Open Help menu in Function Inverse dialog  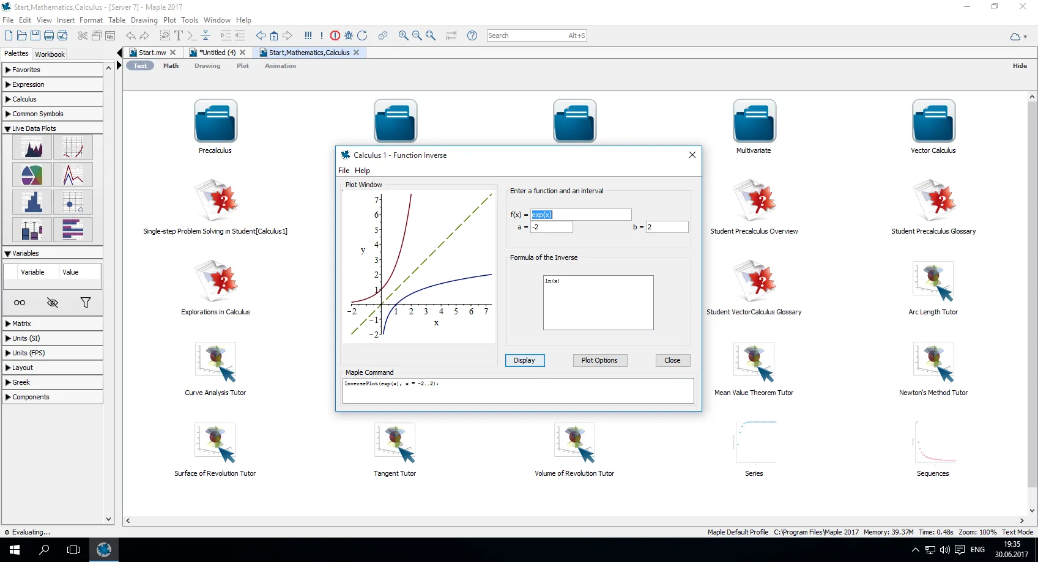362,171
